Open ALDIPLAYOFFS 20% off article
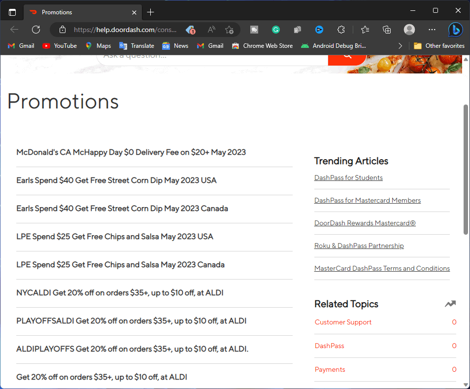470x389 pixels. coord(132,349)
